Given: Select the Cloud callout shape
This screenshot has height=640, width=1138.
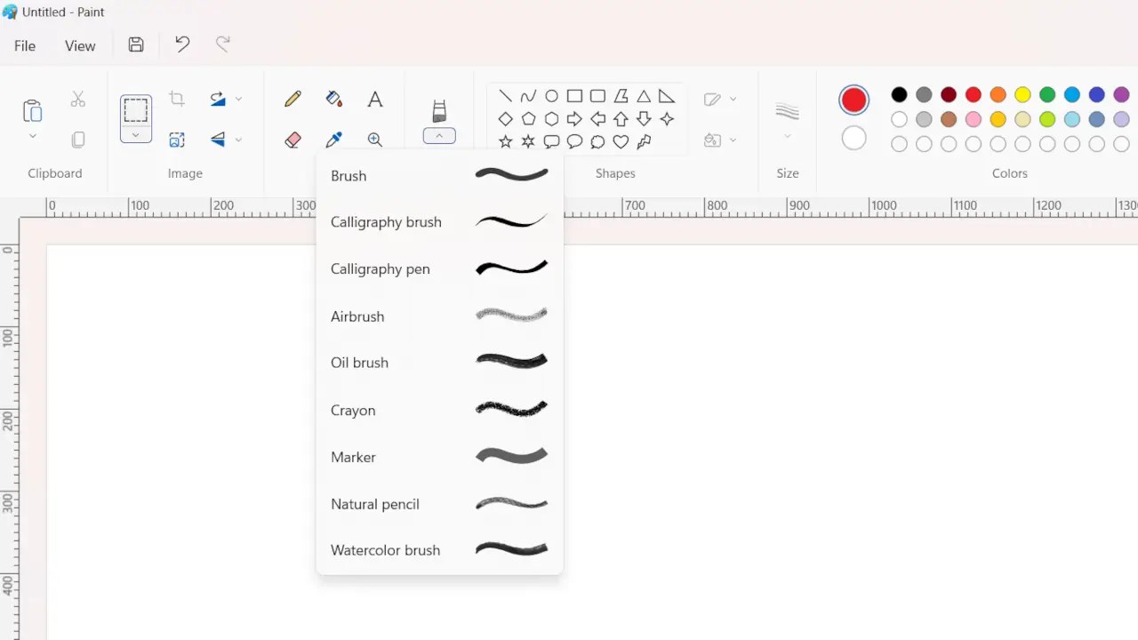Looking at the screenshot, I should click(x=597, y=141).
